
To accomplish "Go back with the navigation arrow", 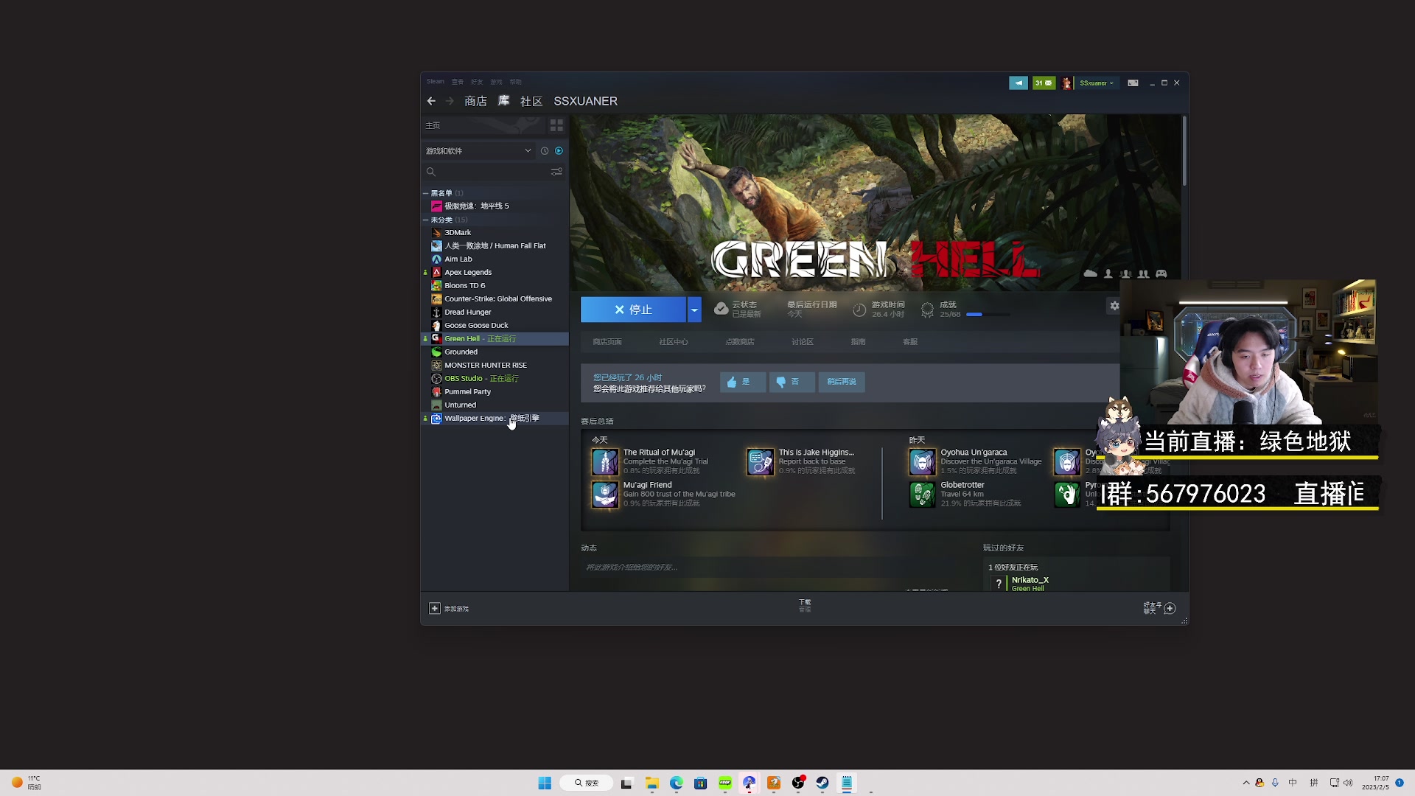I will pos(431,101).
